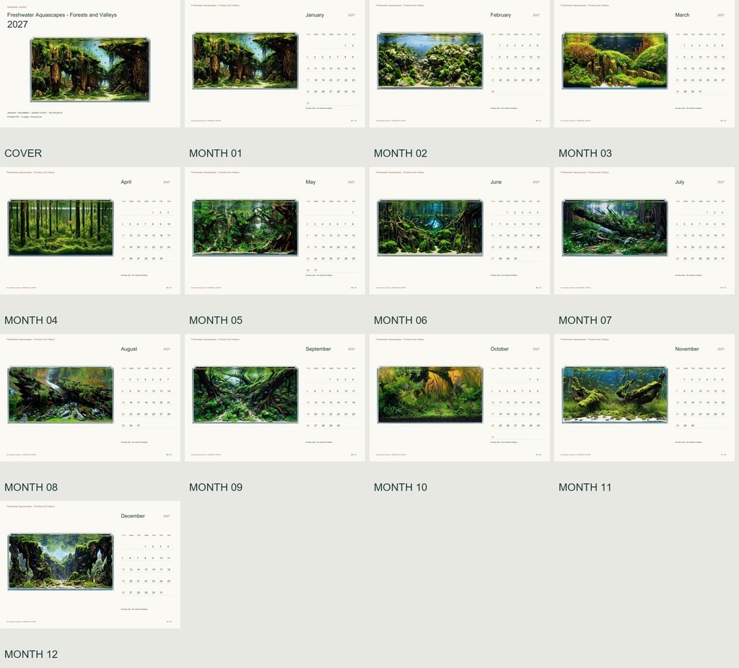Click the 'December' month heading
Image resolution: width=739 pixels, height=668 pixels.
point(133,516)
